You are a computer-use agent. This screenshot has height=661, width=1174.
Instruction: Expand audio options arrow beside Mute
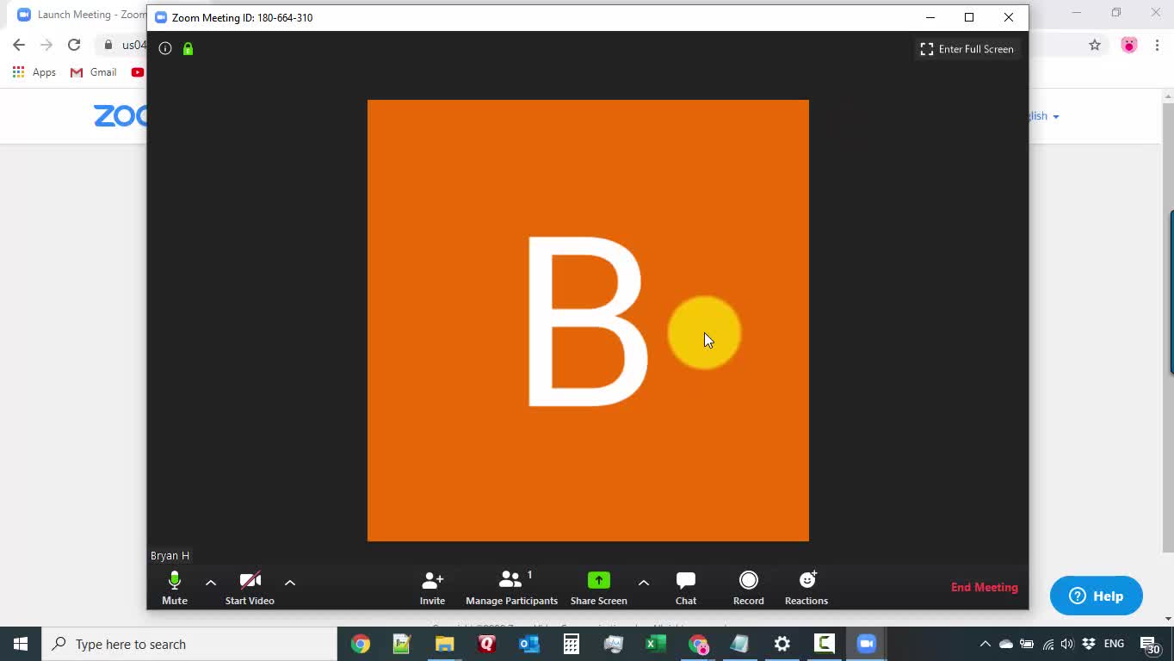(211, 583)
